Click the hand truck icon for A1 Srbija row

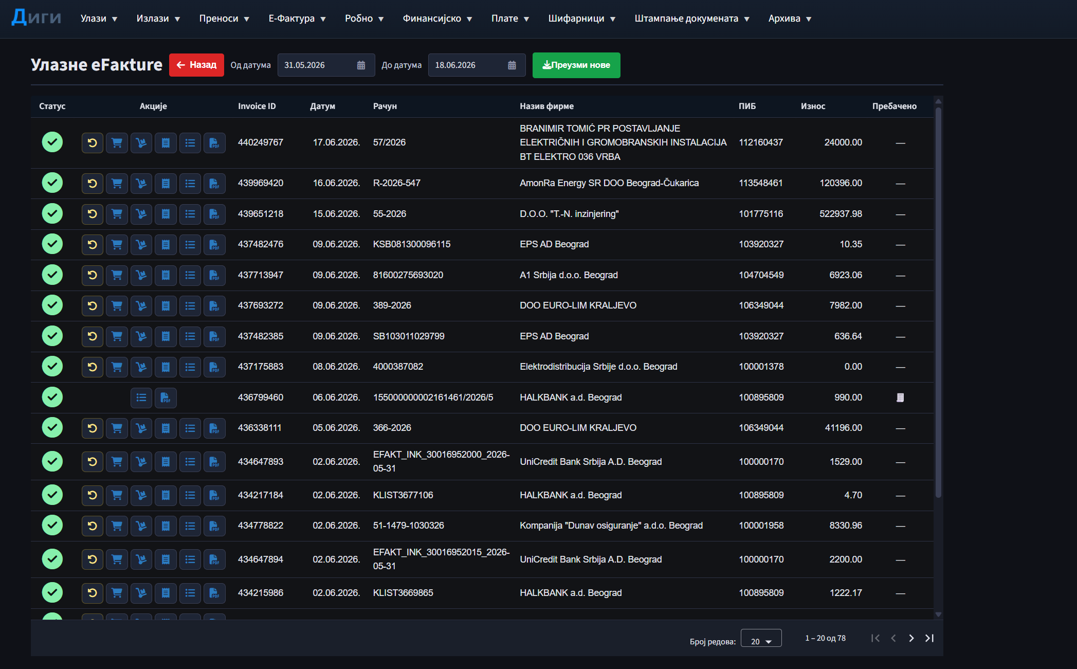point(141,275)
